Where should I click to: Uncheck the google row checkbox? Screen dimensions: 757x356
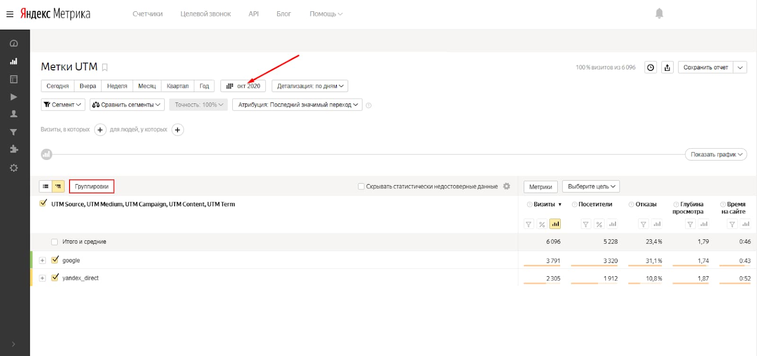55,260
